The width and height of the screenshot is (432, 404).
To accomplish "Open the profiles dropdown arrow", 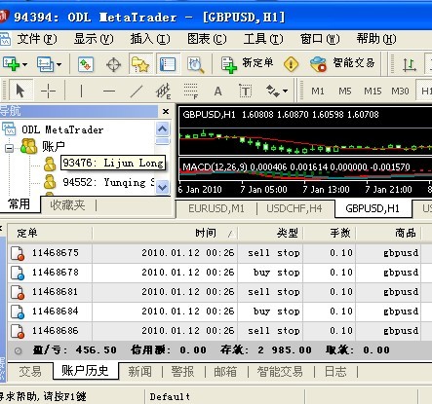I will point(59,64).
